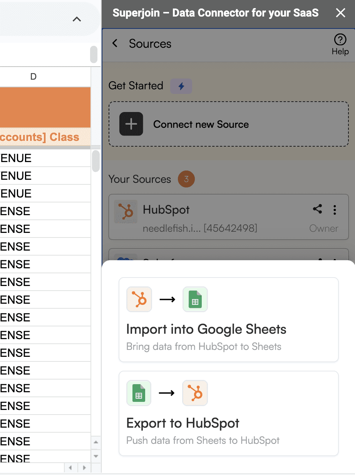Open Superjoin Help
355x475 pixels.
click(340, 45)
